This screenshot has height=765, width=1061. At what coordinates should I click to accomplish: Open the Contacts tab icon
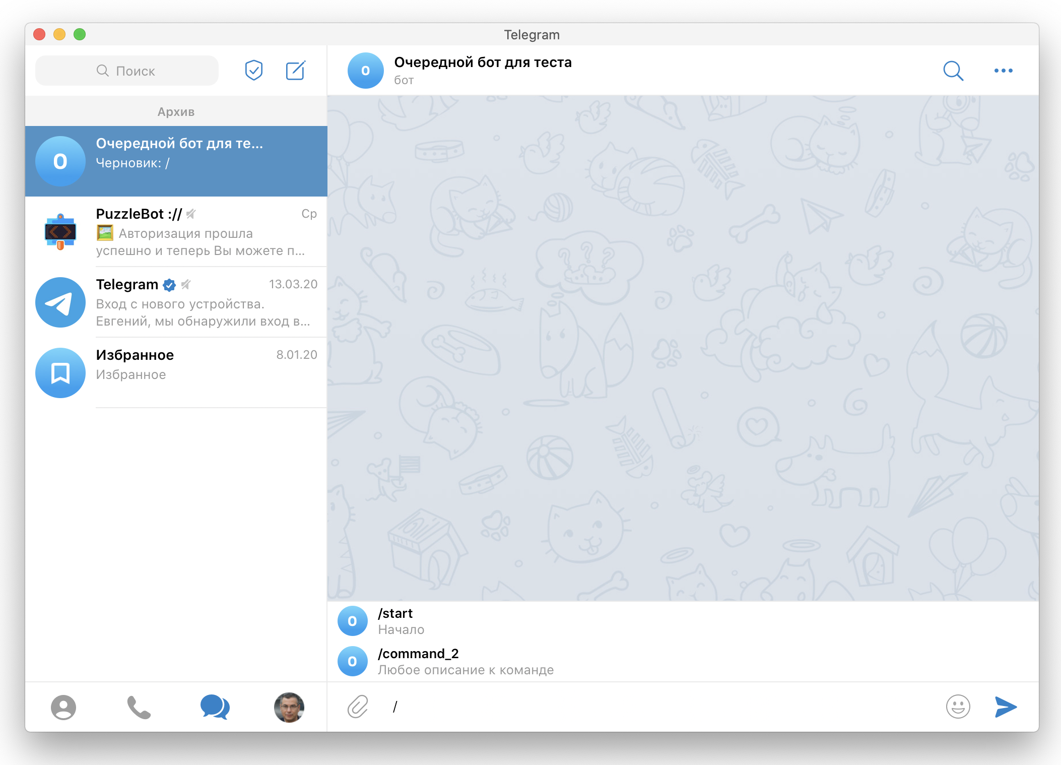point(63,707)
